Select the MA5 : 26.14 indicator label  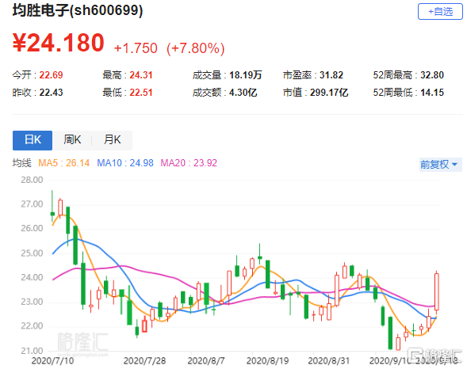[63, 163]
